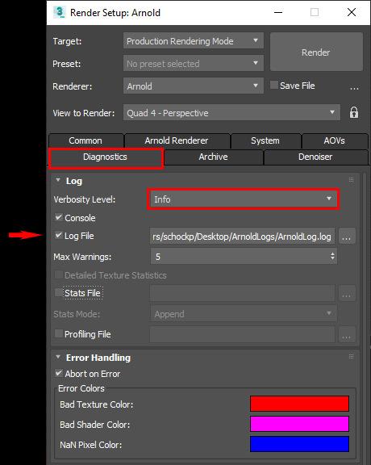
Task: Disable the Console checkbox
Action: tap(59, 218)
